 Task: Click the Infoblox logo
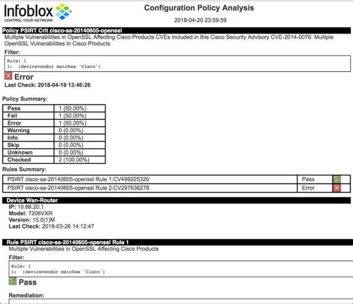pos(38,12)
